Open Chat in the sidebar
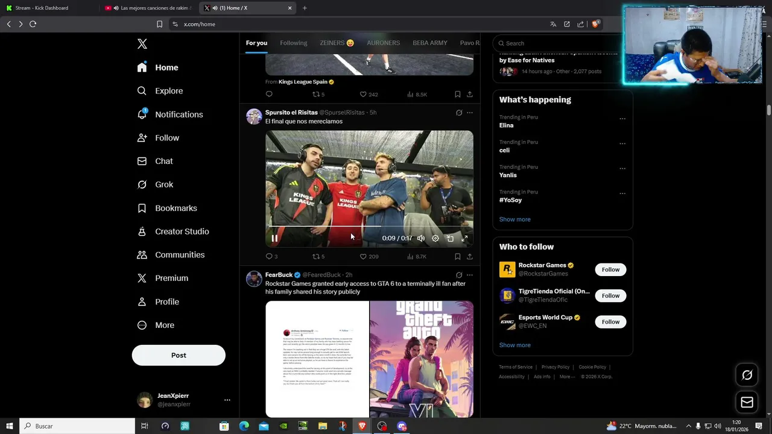Viewport: 772px width, 434px height. 155,162
